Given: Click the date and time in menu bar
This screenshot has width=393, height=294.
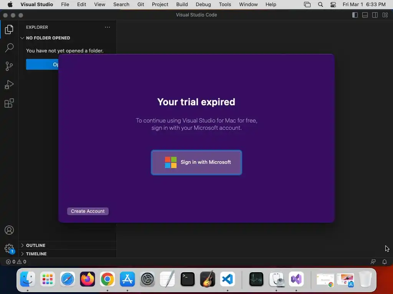Looking at the screenshot, I should (364, 5).
